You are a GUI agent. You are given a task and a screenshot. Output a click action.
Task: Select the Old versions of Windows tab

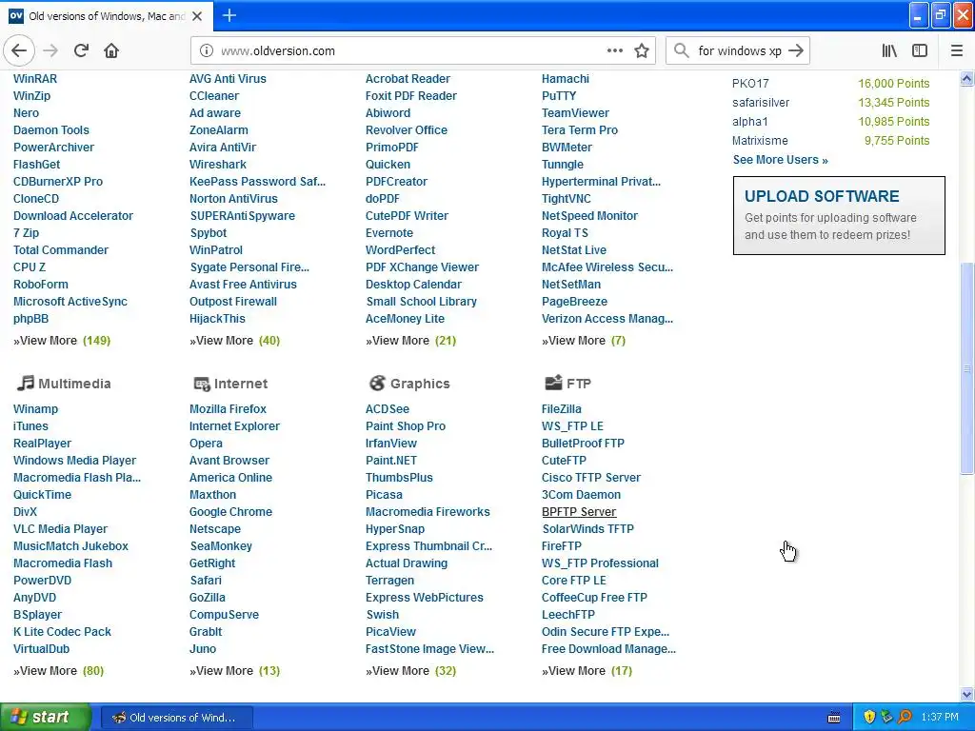click(x=107, y=16)
